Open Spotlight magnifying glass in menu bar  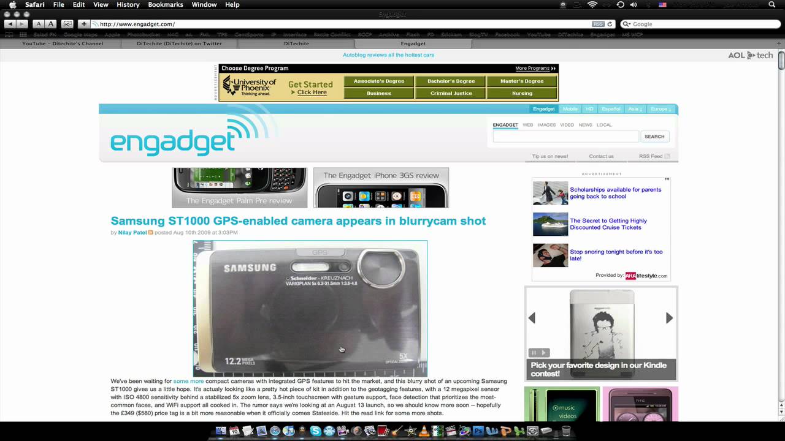point(772,4)
